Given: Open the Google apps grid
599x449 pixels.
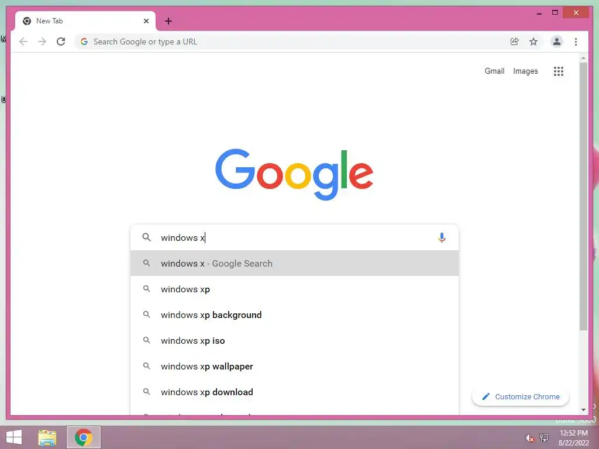Looking at the screenshot, I should pos(559,71).
